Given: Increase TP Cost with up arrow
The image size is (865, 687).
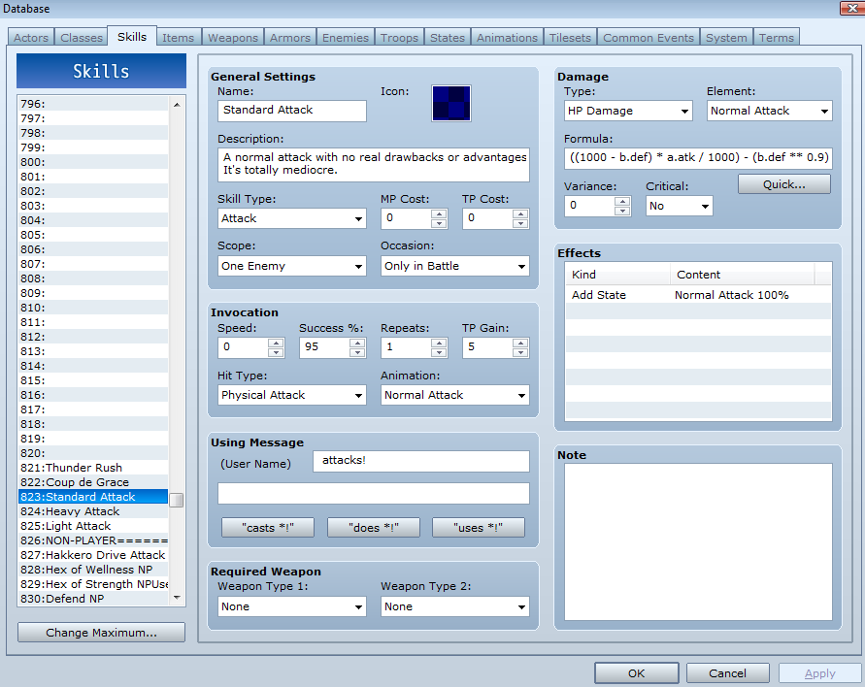Looking at the screenshot, I should coord(520,213).
